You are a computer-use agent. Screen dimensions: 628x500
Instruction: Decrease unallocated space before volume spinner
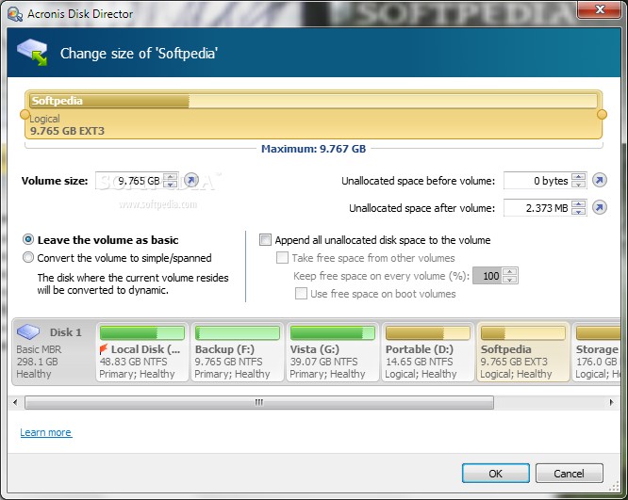578,184
